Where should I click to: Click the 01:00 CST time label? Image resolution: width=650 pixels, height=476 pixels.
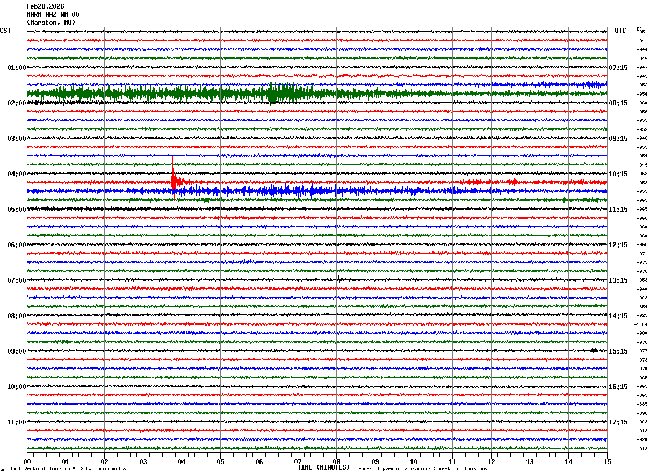click(17, 68)
